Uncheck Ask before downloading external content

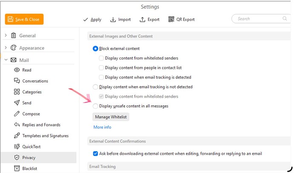(95, 154)
